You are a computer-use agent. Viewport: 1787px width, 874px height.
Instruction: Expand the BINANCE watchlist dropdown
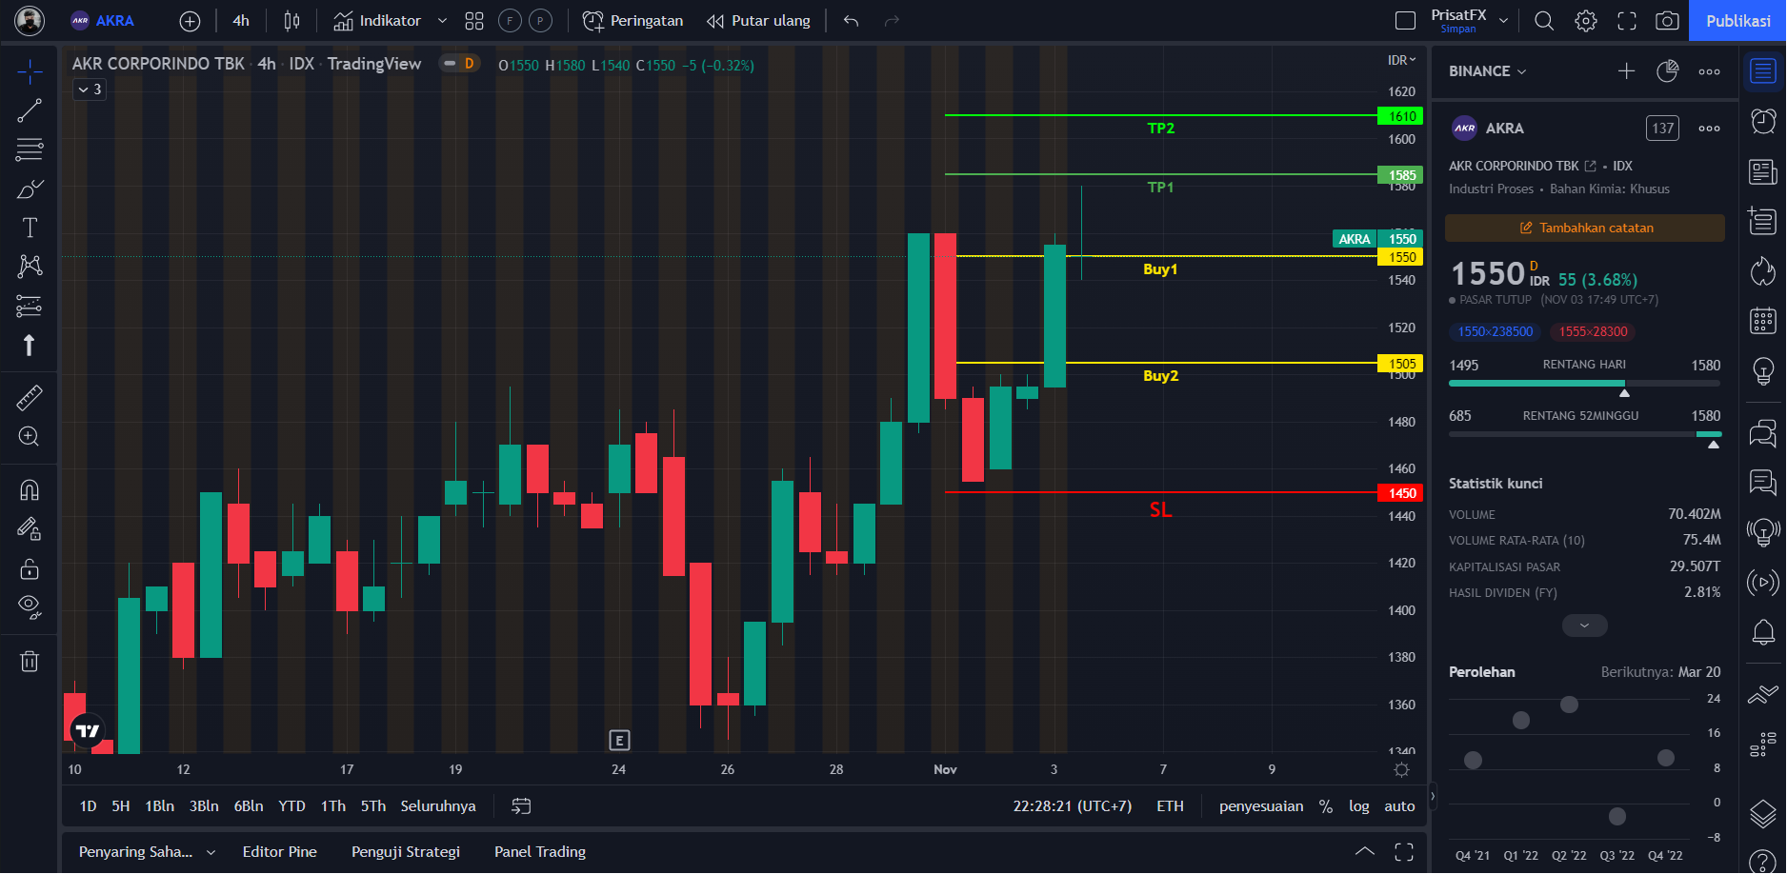coord(1488,71)
